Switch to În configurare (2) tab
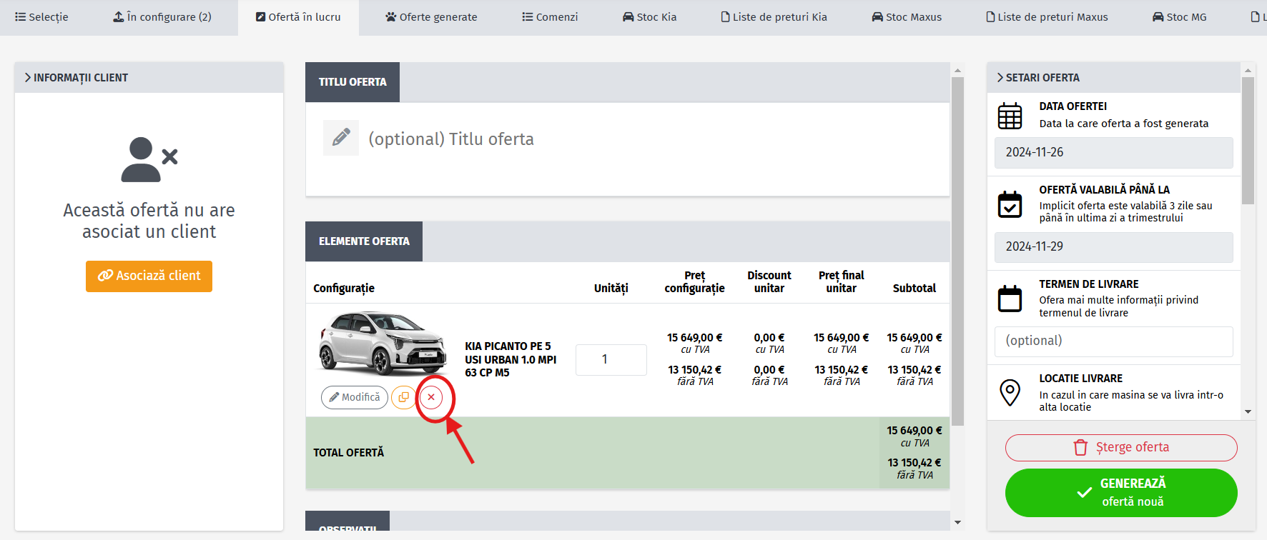1267x540 pixels. pos(162,17)
